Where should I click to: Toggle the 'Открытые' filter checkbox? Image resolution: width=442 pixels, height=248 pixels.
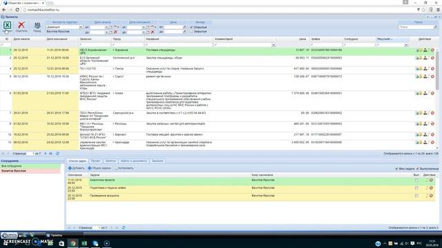point(191,28)
